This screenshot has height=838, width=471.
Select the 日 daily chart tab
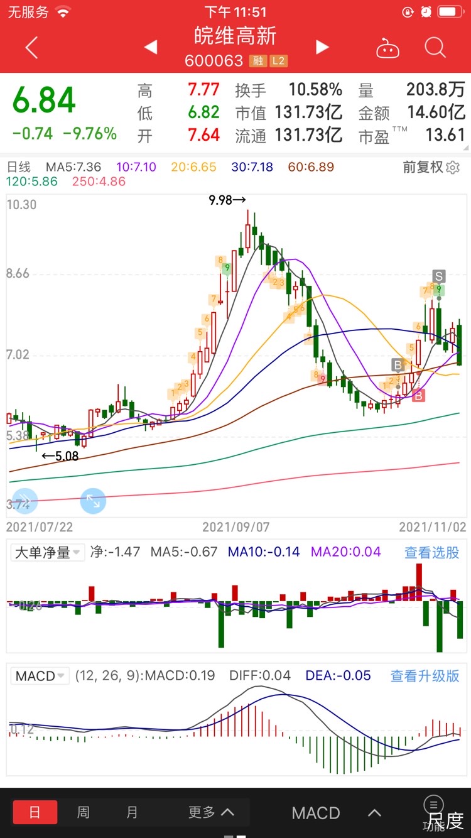(x=35, y=812)
